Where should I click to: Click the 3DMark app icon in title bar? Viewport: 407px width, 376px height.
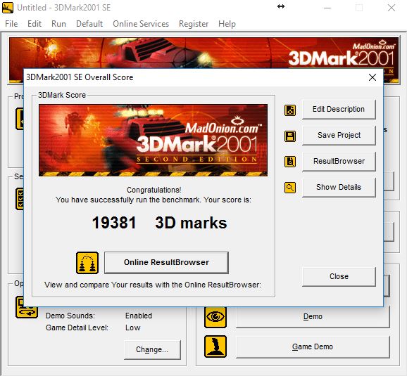pos(8,8)
